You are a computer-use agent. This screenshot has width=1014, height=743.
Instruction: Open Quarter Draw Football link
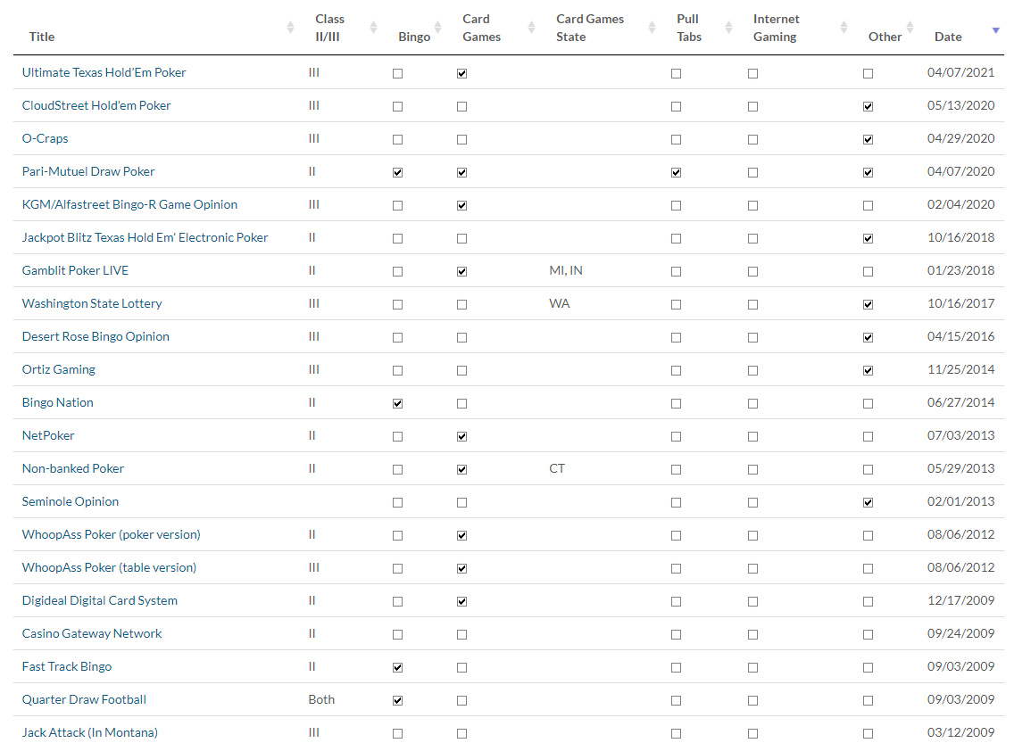click(x=84, y=699)
